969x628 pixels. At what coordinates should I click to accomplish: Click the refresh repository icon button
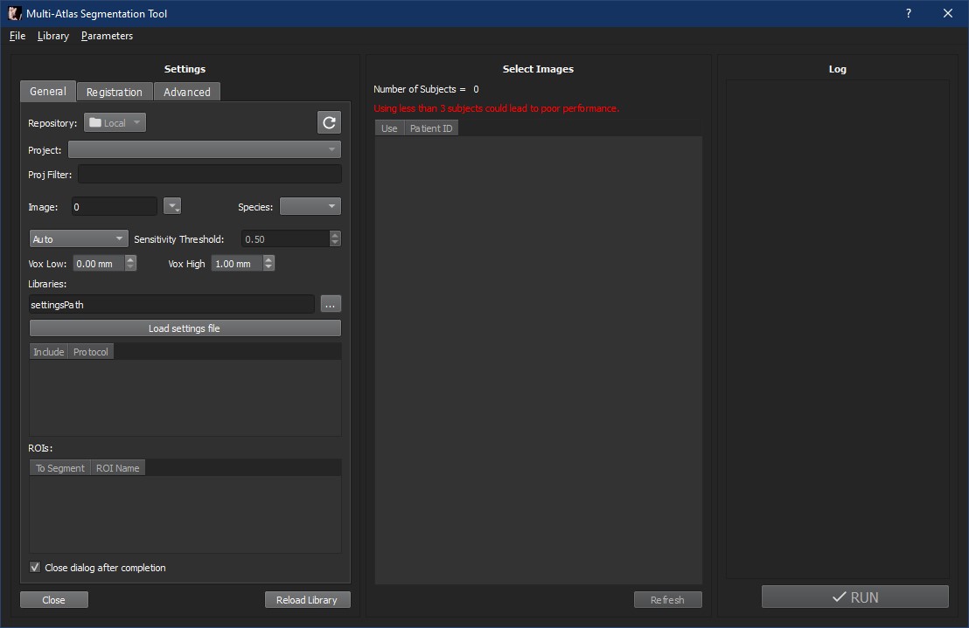coord(329,123)
